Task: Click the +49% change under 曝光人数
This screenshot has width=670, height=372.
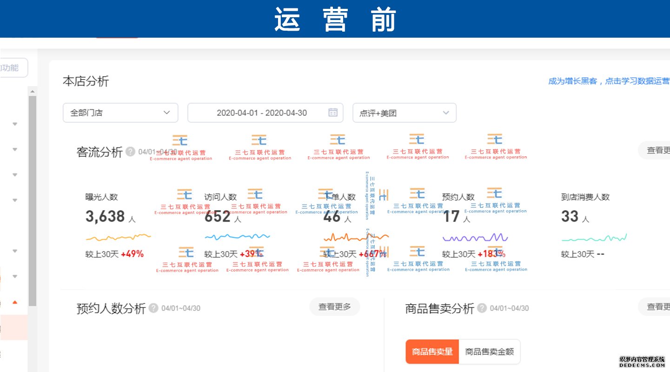Action: (132, 254)
